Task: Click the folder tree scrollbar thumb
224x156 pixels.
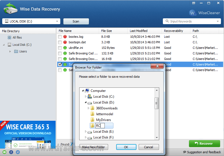Action: click(x=156, y=103)
